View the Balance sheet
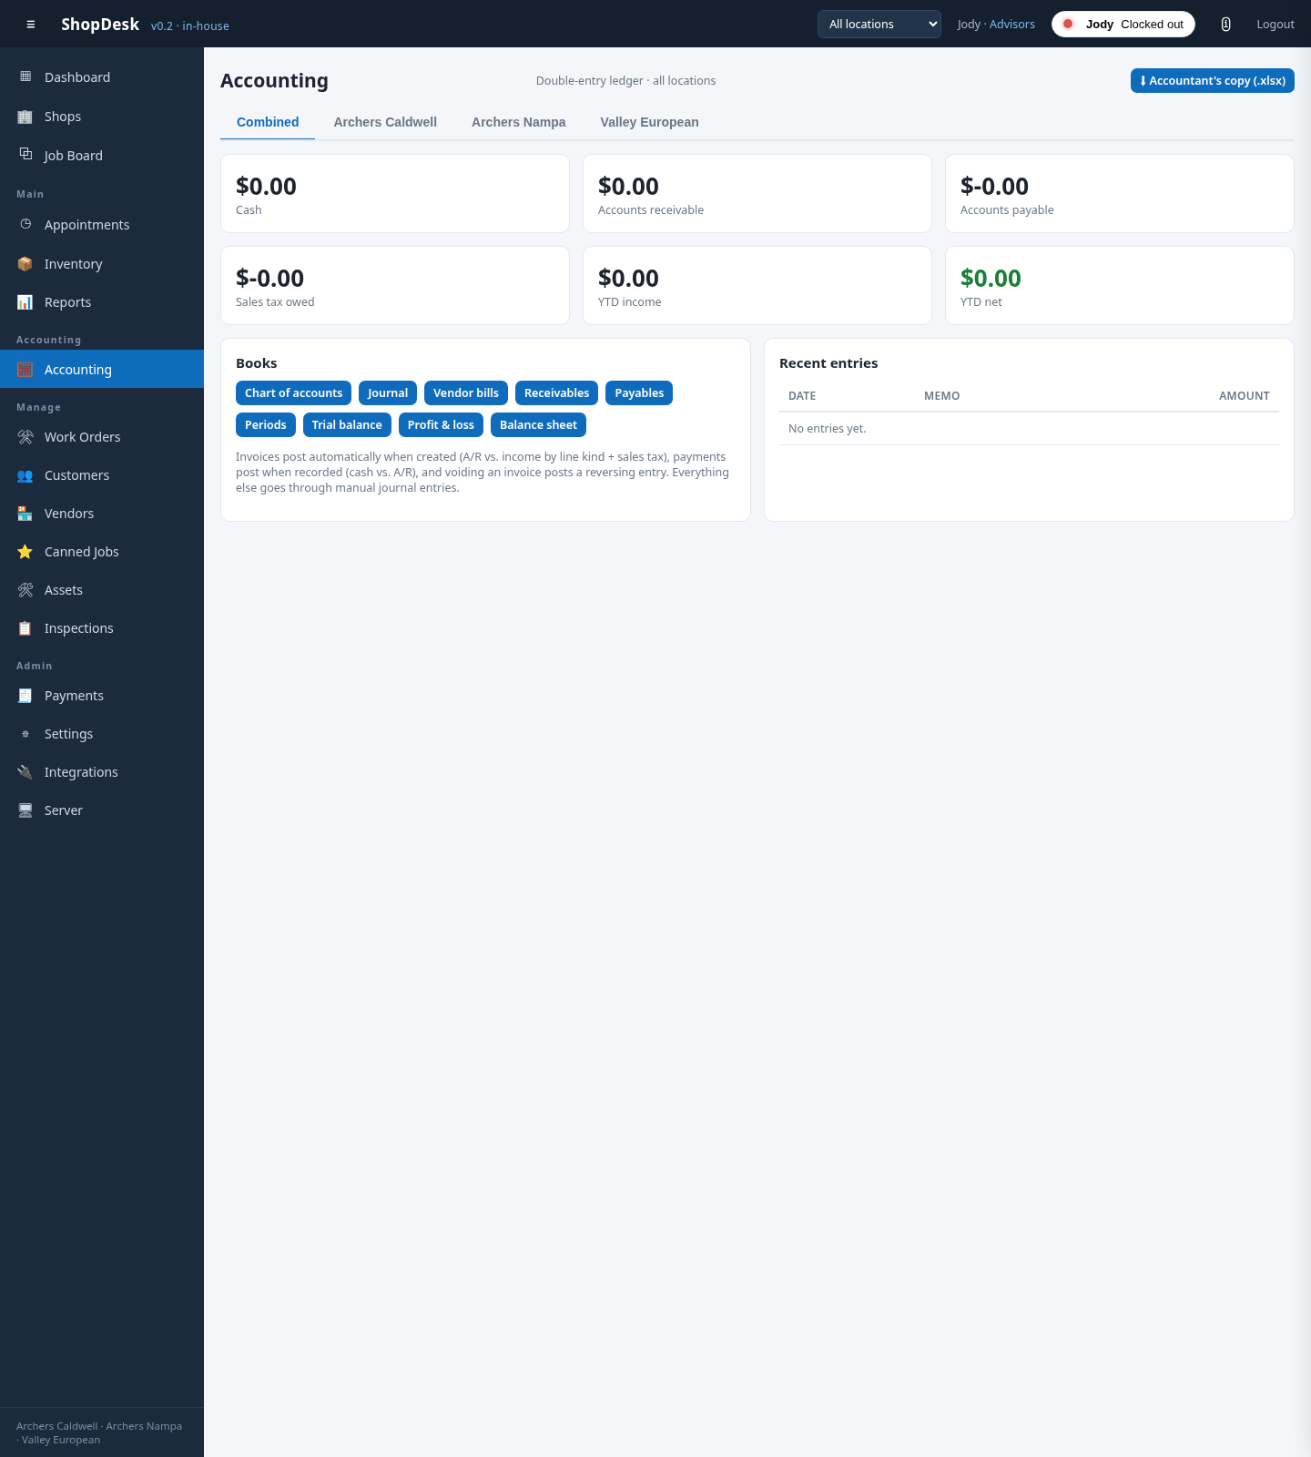This screenshot has width=1311, height=1457. click(x=538, y=425)
